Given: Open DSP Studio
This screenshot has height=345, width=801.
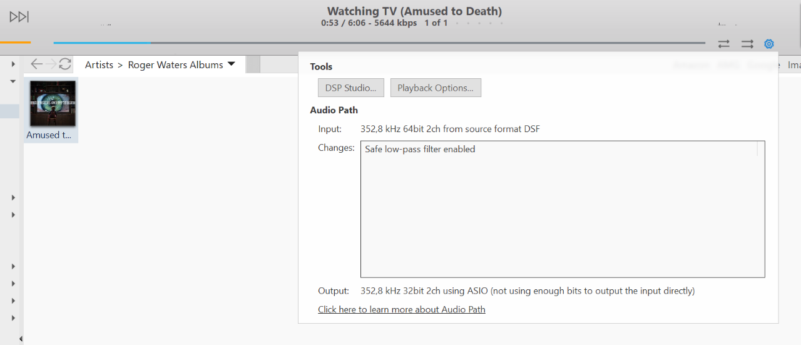Looking at the screenshot, I should [351, 88].
